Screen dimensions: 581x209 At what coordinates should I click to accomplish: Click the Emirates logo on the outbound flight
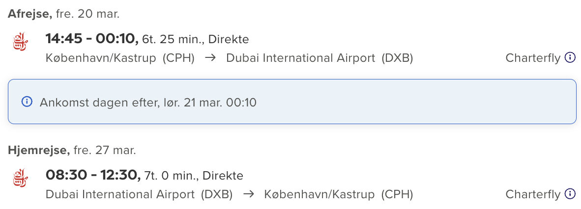[20, 42]
